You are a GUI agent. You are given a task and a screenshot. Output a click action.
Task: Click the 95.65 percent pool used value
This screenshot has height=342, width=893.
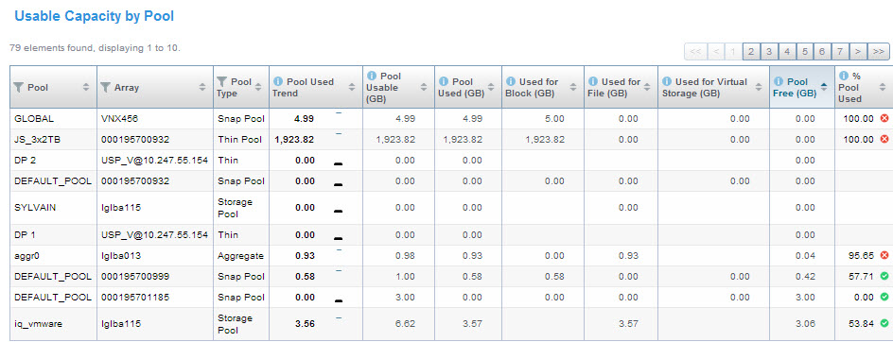tap(861, 255)
